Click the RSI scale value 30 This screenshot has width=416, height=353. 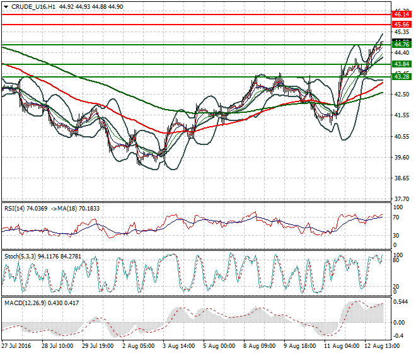[x=396, y=235]
